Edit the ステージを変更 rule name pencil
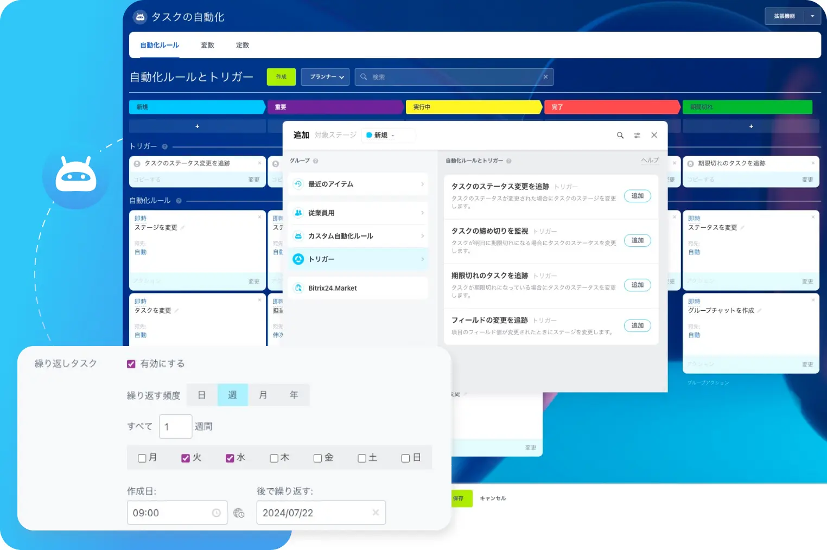Viewport: 827px width, 550px height. [183, 228]
